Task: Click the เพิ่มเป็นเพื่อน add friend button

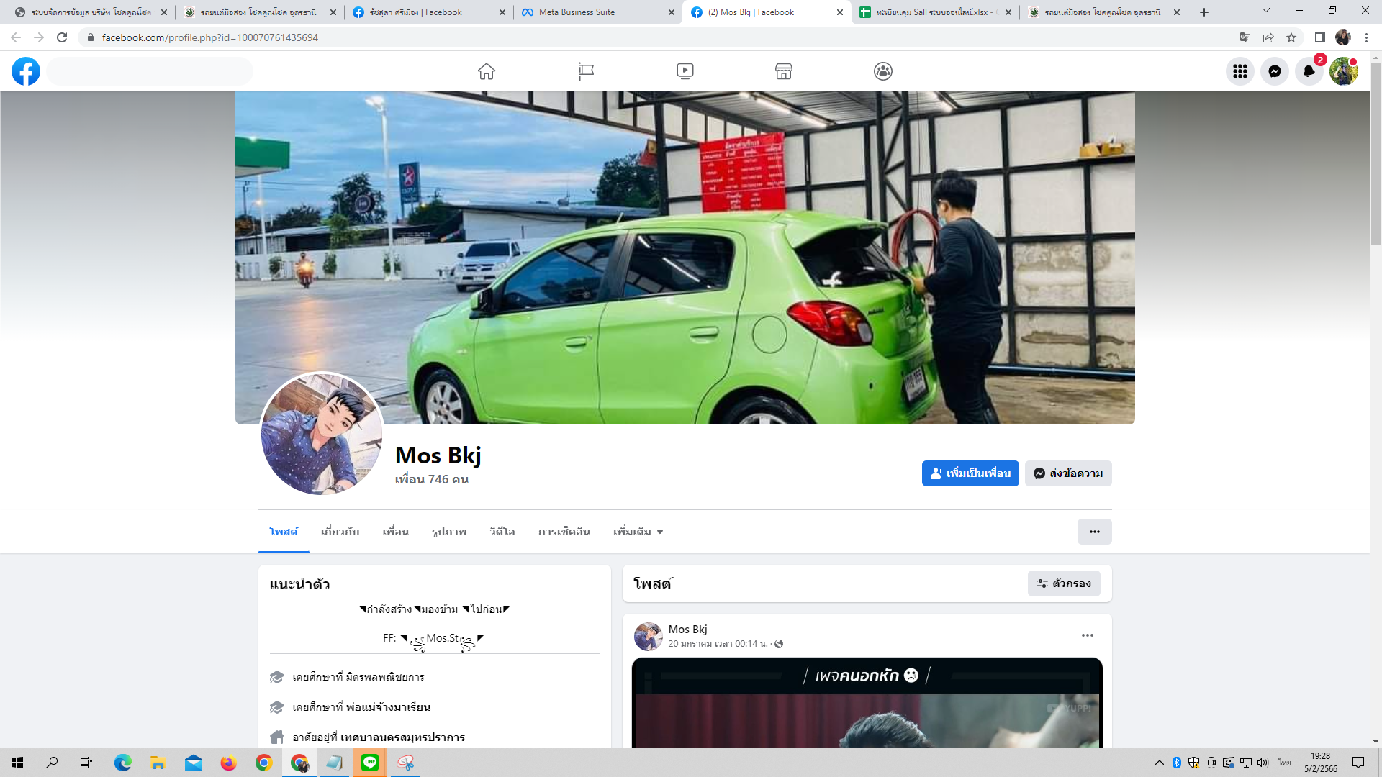Action: click(x=970, y=473)
